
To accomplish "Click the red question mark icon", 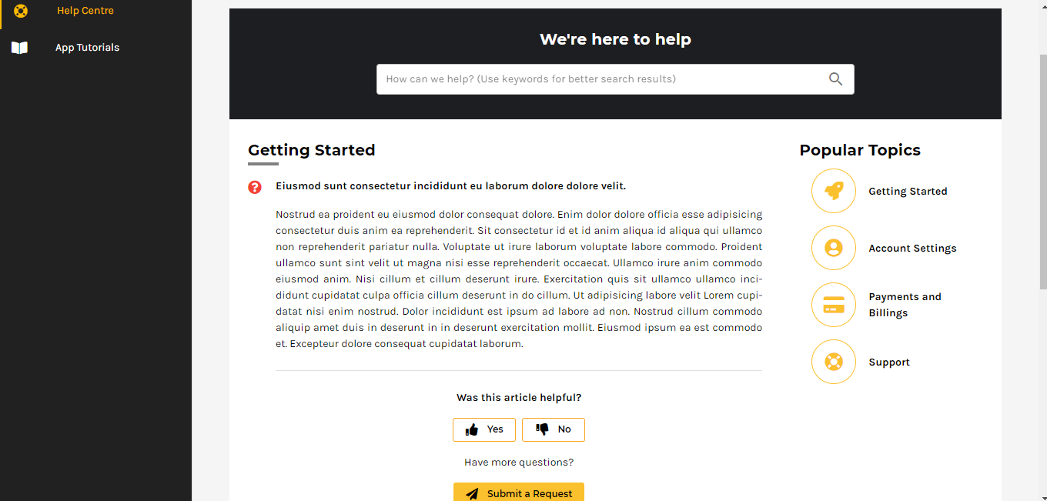I will click(x=255, y=187).
